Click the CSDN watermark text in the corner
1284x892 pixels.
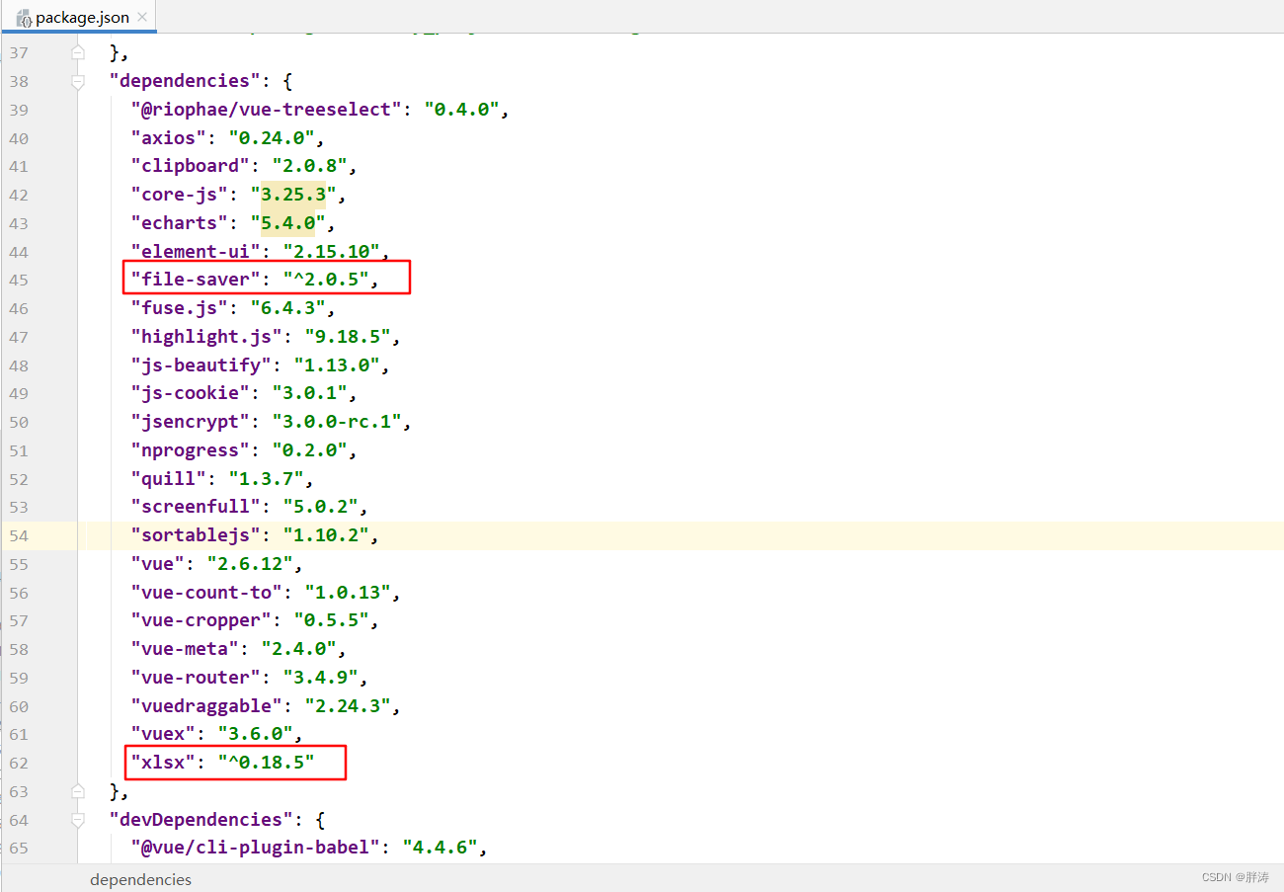pyautogui.click(x=1234, y=876)
